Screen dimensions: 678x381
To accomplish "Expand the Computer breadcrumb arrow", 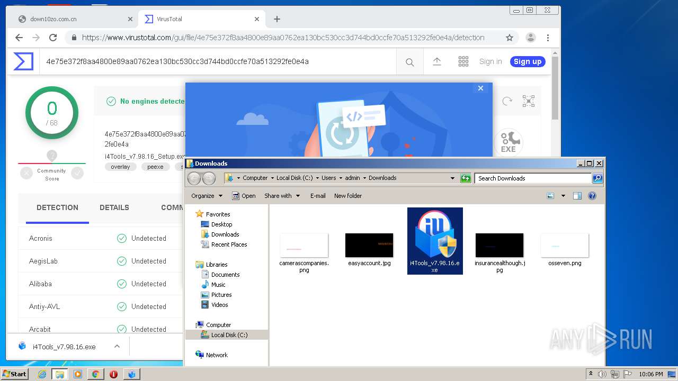I will coord(272,178).
